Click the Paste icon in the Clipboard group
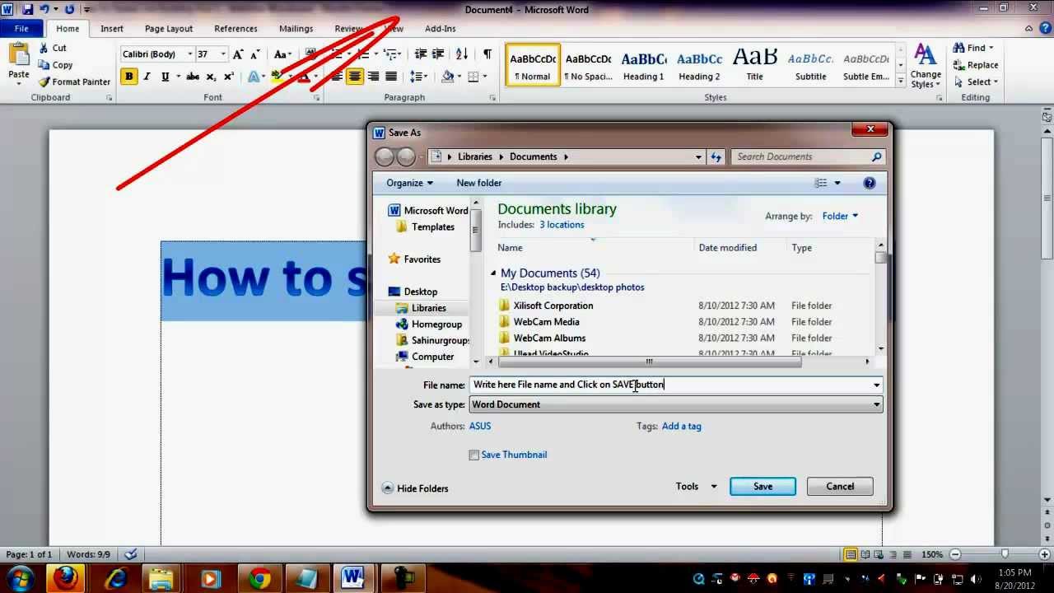1054x593 pixels. click(18, 54)
